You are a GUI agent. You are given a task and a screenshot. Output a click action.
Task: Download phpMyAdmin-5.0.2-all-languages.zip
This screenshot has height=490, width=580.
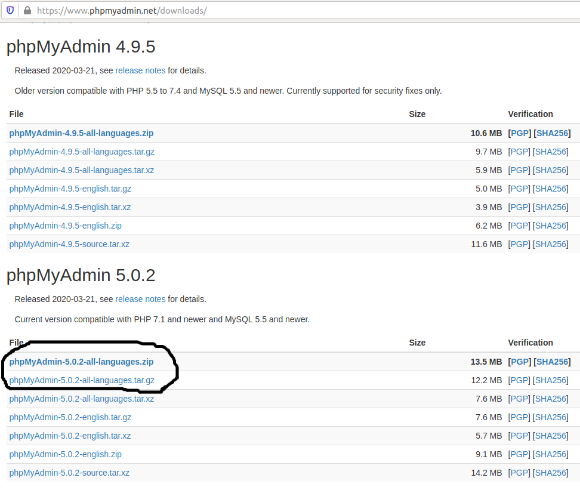click(81, 362)
